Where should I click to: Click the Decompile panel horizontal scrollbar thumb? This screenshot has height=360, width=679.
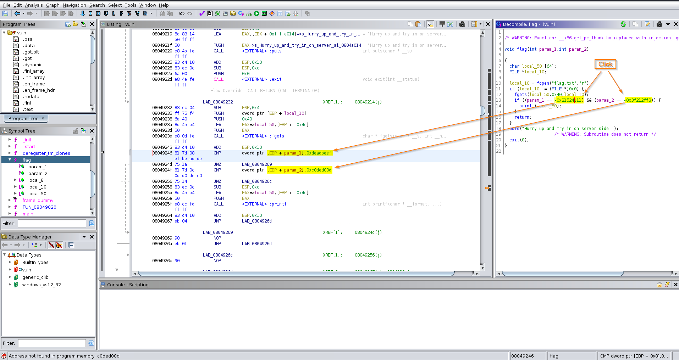(563, 274)
